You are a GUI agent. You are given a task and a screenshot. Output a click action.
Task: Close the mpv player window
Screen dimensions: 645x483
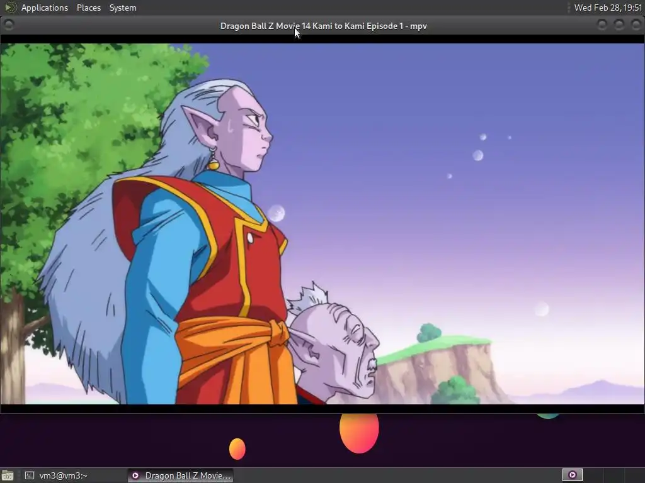pos(636,25)
